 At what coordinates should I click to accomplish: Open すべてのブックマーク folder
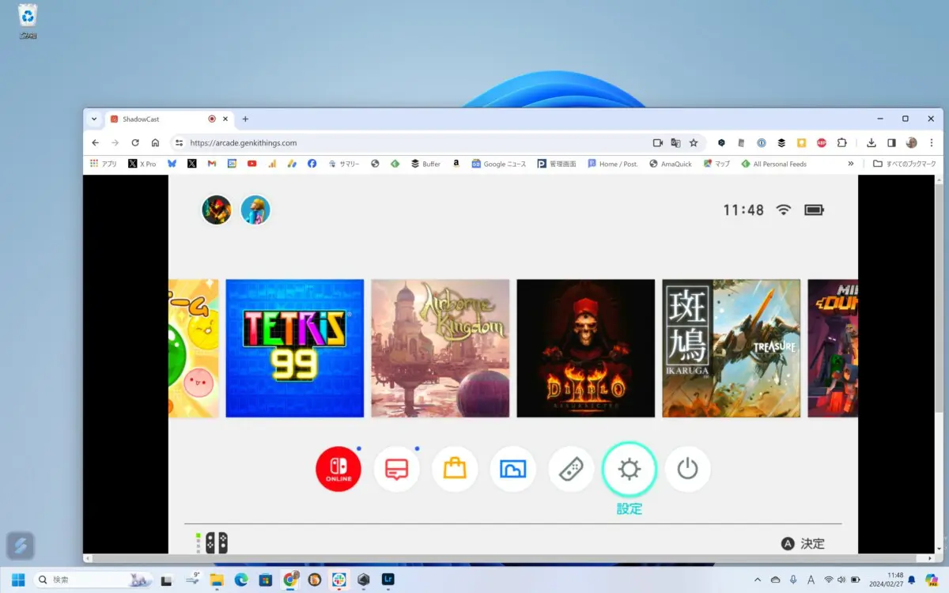pyautogui.click(x=905, y=164)
